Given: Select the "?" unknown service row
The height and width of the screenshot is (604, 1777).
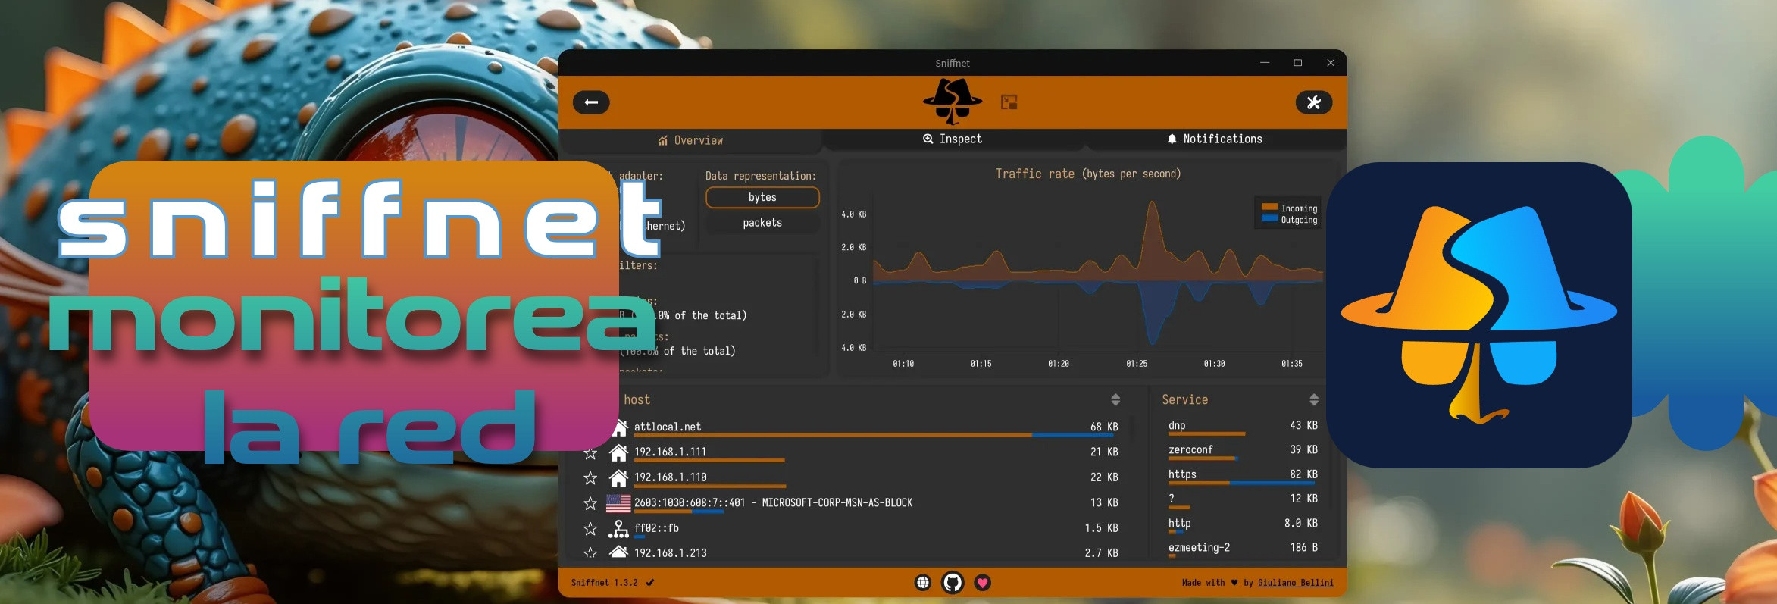Looking at the screenshot, I should point(1243,500).
